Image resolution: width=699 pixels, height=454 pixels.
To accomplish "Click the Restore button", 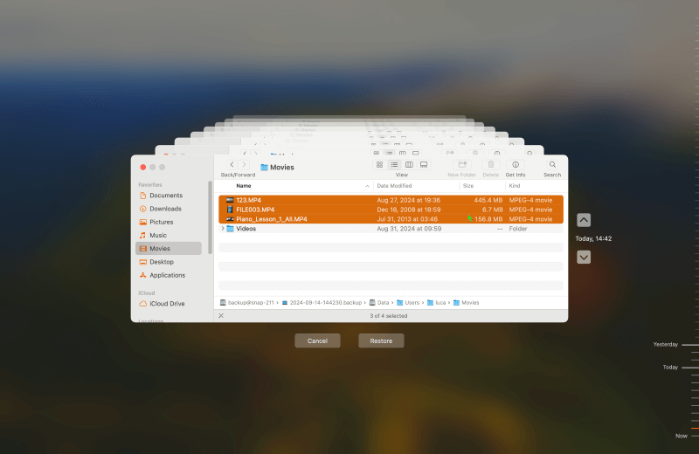I will (x=381, y=340).
